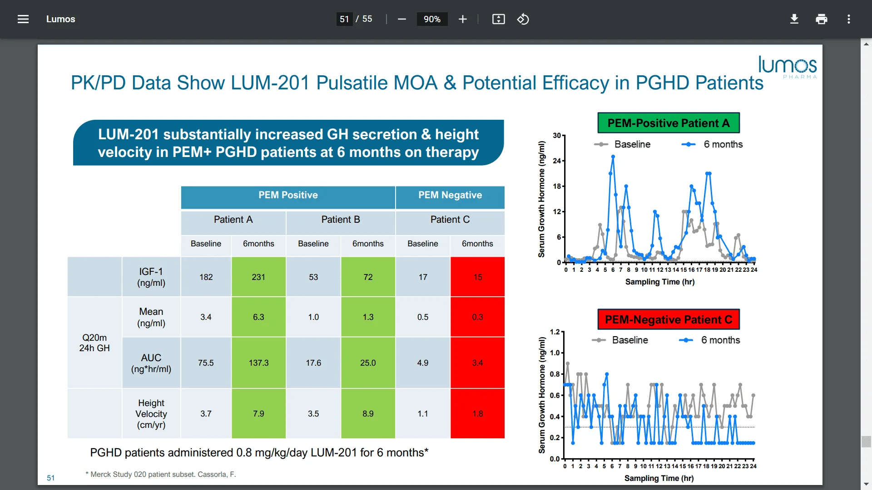This screenshot has width=872, height=490.
Task: Download the PDF file
Action: pyautogui.click(x=794, y=19)
